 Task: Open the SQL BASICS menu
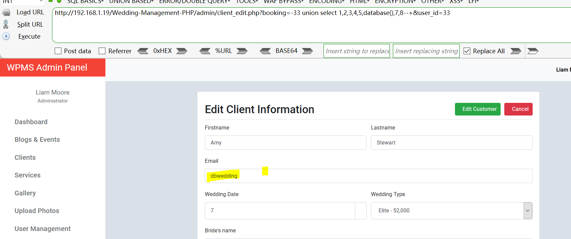[x=85, y=2]
